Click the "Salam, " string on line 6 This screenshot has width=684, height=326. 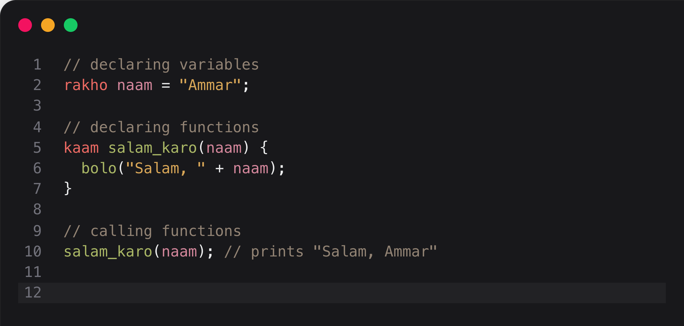(165, 168)
